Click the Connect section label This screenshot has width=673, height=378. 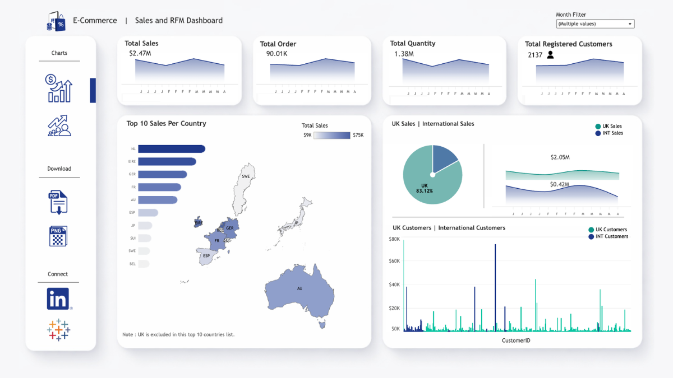[x=58, y=274]
